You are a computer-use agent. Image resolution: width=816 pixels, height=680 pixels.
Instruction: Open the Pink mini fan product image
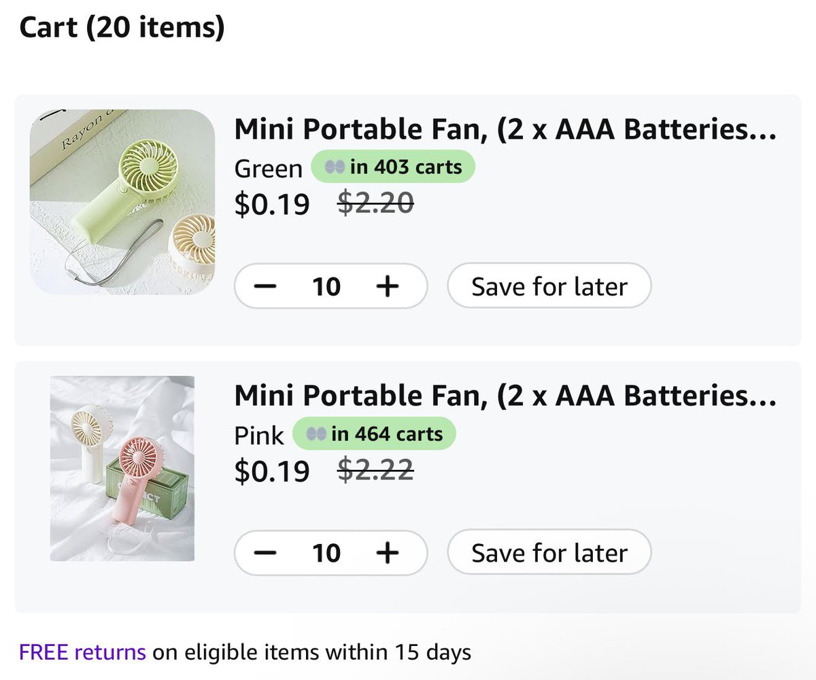[x=122, y=469]
